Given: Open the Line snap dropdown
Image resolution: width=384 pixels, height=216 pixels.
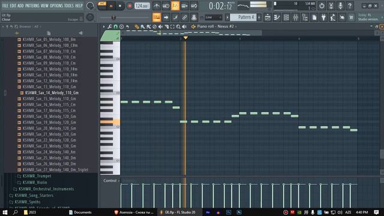Looking at the screenshot, I should pos(214,17).
